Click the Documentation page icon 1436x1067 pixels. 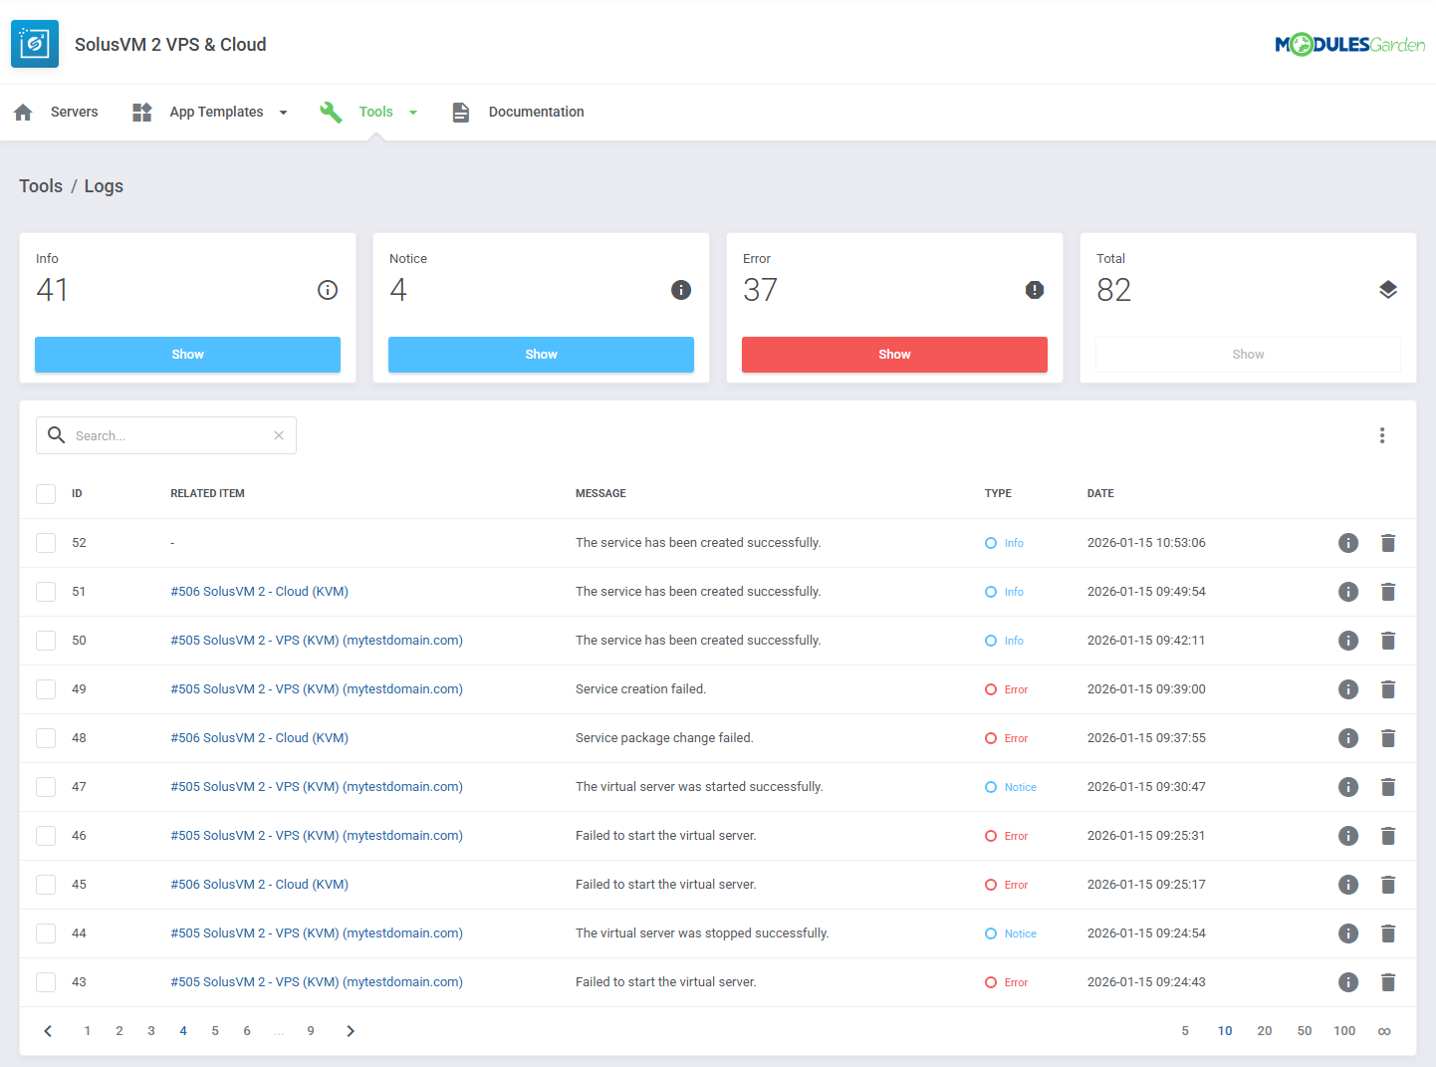point(460,112)
